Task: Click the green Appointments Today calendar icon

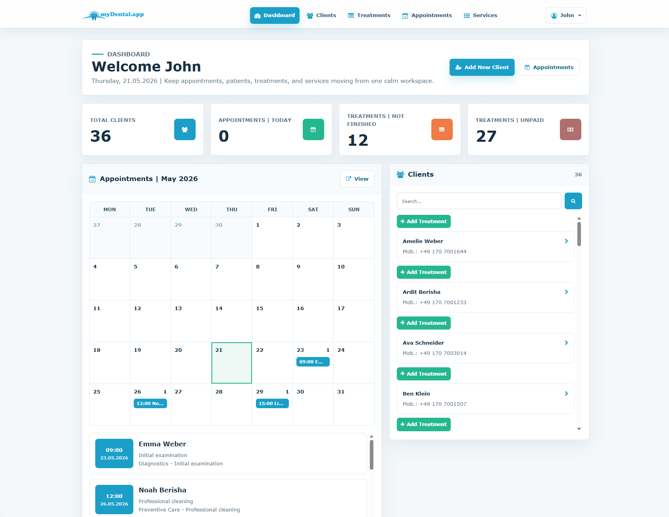Action: [x=313, y=129]
